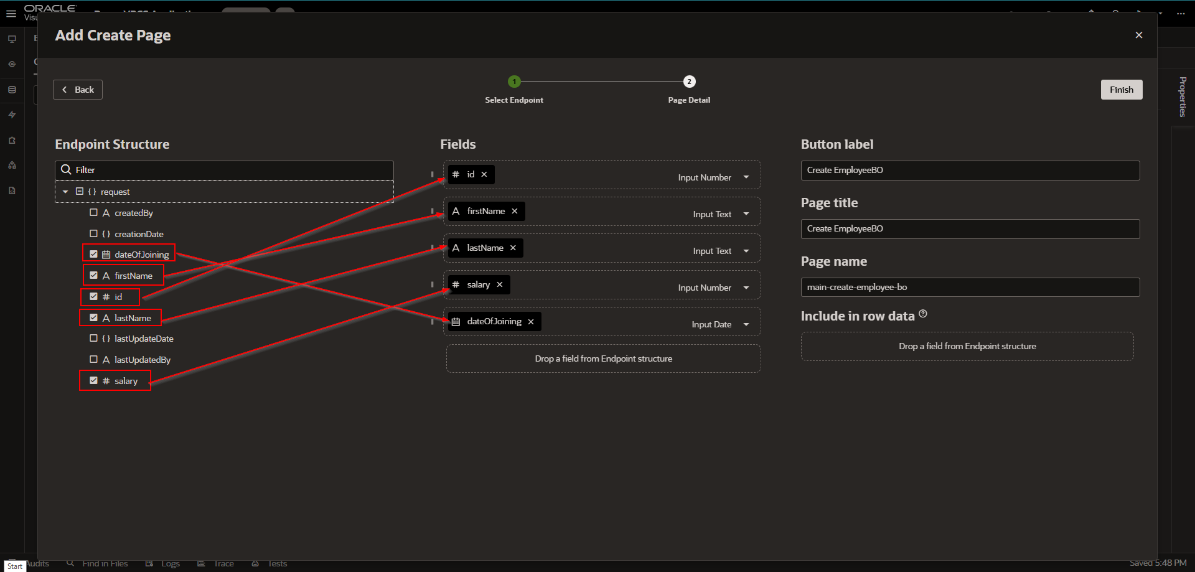Click the Back button
The width and height of the screenshot is (1195, 572).
point(77,89)
